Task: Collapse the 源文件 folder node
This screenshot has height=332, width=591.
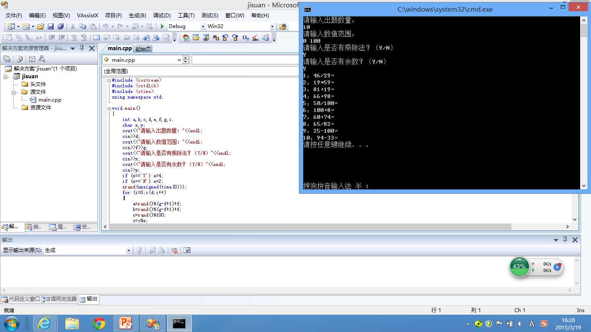Action: tap(13, 92)
